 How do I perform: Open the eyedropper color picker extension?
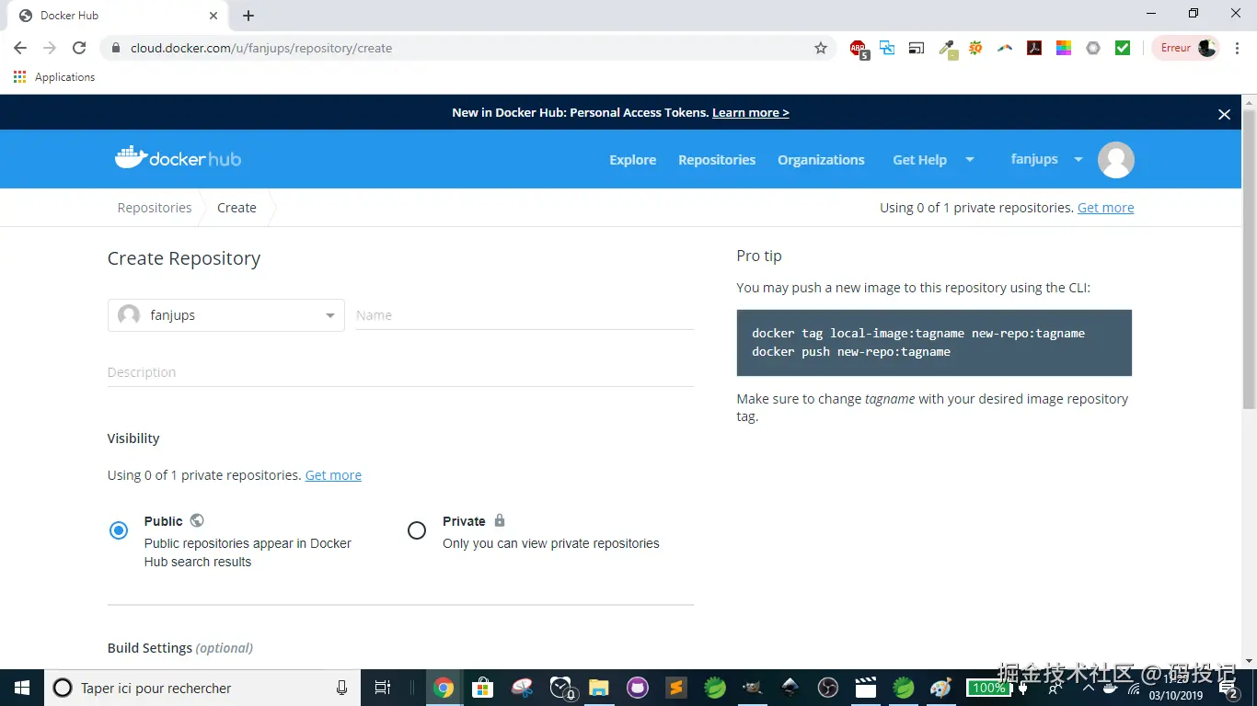pyautogui.click(x=948, y=49)
